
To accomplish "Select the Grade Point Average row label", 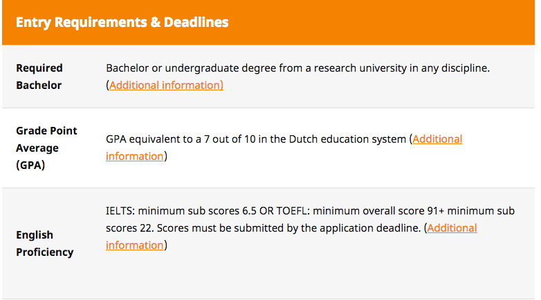I will point(46,148).
